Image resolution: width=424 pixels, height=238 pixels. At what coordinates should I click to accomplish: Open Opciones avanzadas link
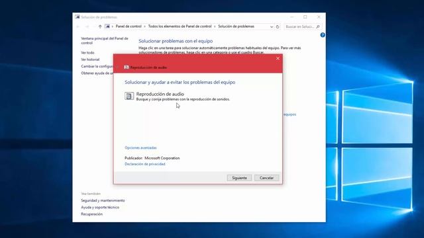[140, 147]
